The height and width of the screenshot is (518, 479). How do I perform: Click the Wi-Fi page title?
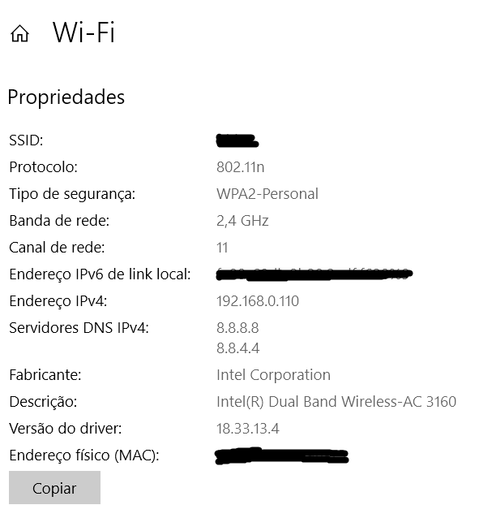point(83,32)
